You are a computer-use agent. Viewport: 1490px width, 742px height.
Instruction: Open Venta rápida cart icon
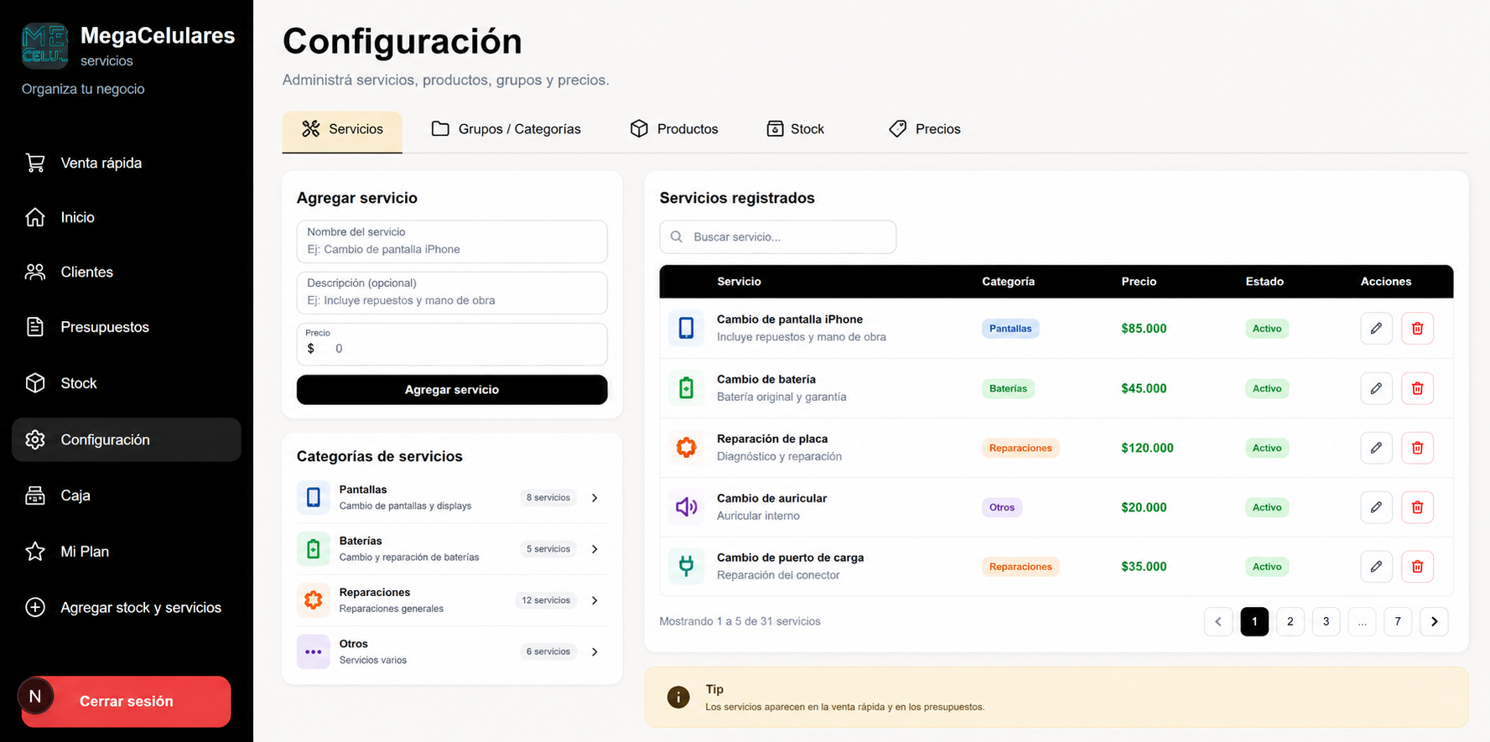click(x=35, y=163)
